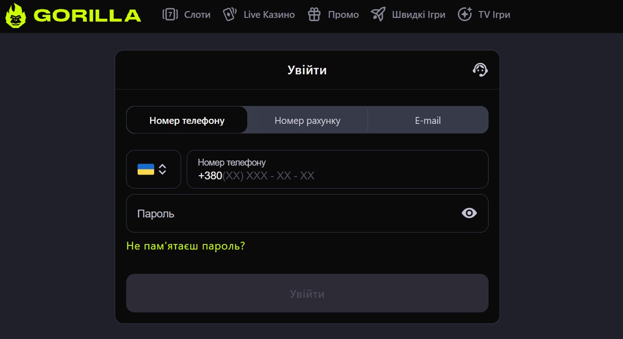The width and height of the screenshot is (623, 339).
Task: Click the Live Казино cards icon
Action: pyautogui.click(x=230, y=15)
